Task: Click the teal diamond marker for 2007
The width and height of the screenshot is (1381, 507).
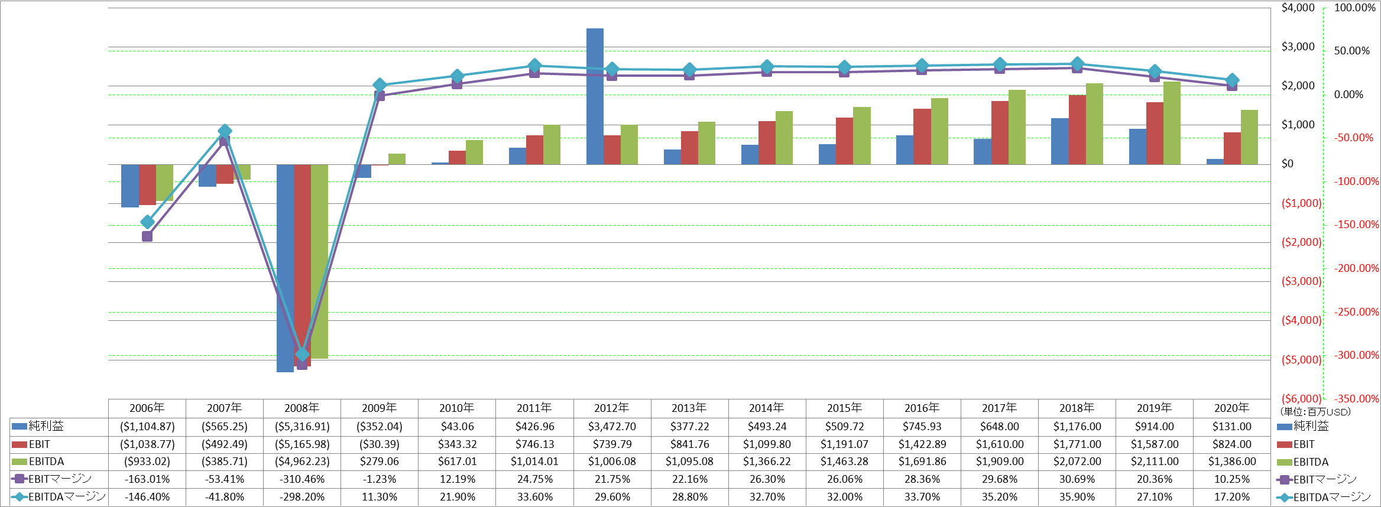Action: (x=225, y=131)
